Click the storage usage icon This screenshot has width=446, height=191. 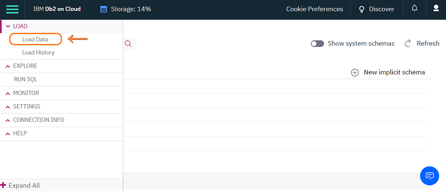coord(104,9)
